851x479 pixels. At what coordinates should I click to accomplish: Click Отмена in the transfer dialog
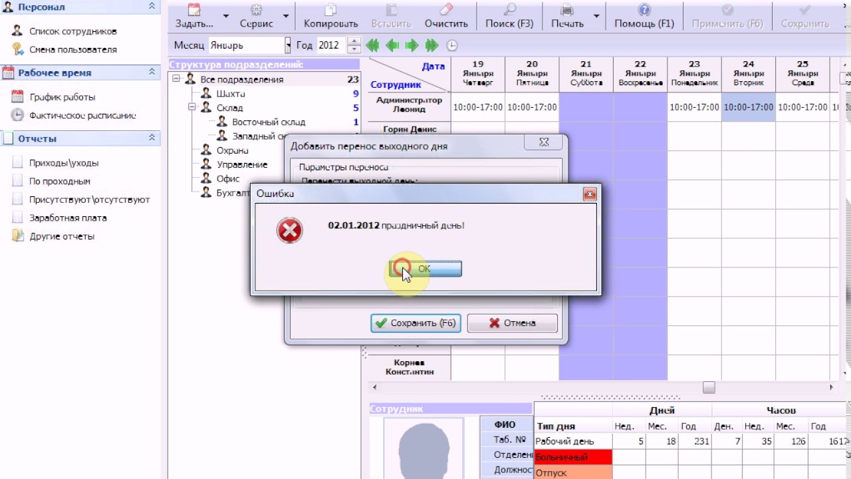pos(513,323)
